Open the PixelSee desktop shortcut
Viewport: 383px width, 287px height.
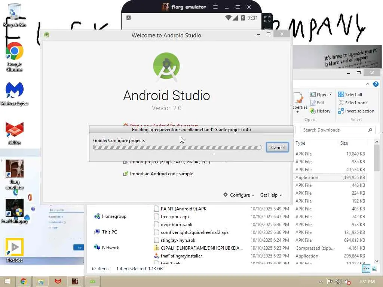point(15,250)
